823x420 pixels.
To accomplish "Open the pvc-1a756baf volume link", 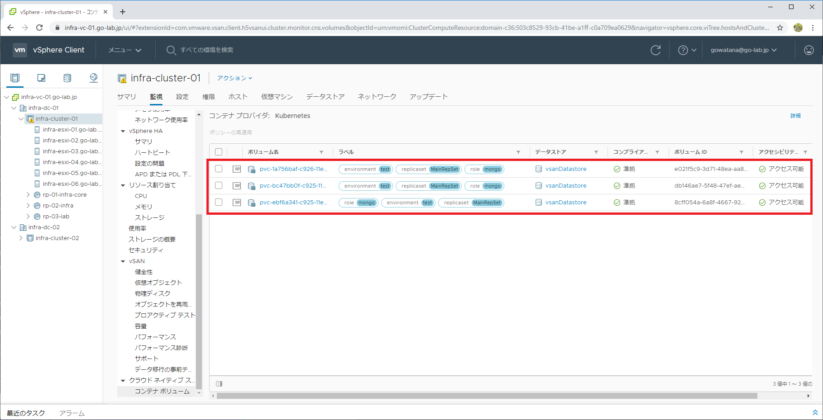I will pos(293,169).
